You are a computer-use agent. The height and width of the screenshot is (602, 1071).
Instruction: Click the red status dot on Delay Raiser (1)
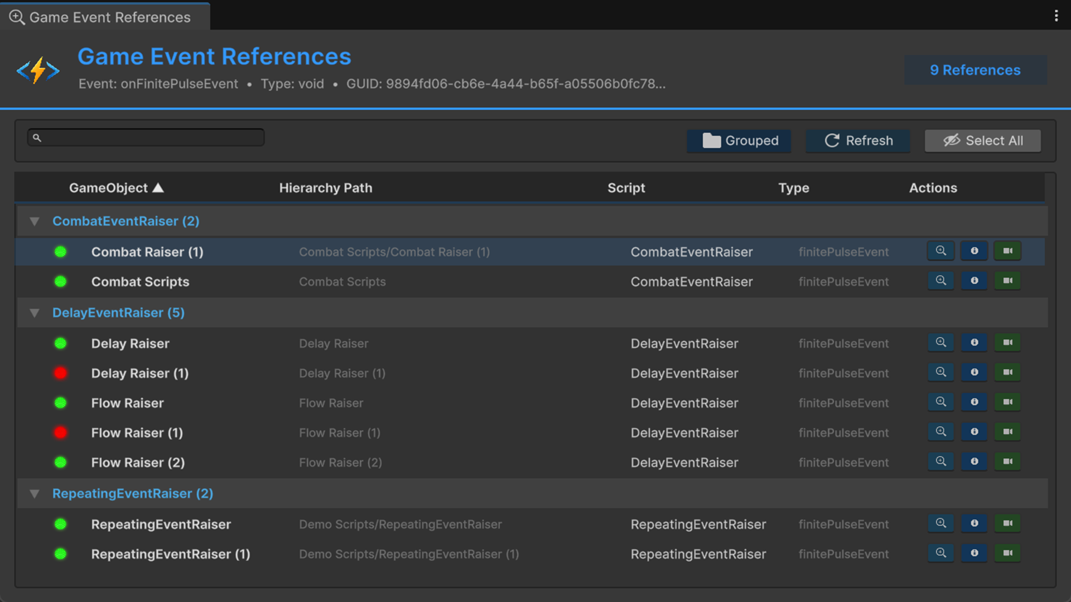(x=61, y=373)
